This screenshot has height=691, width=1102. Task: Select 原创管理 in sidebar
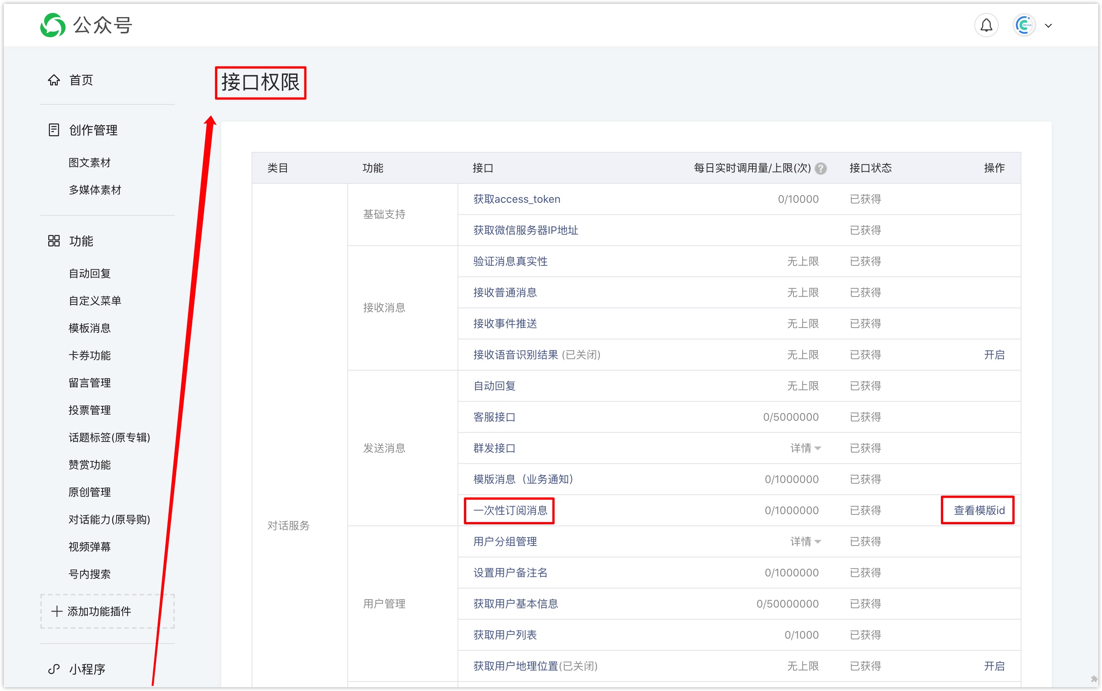(90, 492)
